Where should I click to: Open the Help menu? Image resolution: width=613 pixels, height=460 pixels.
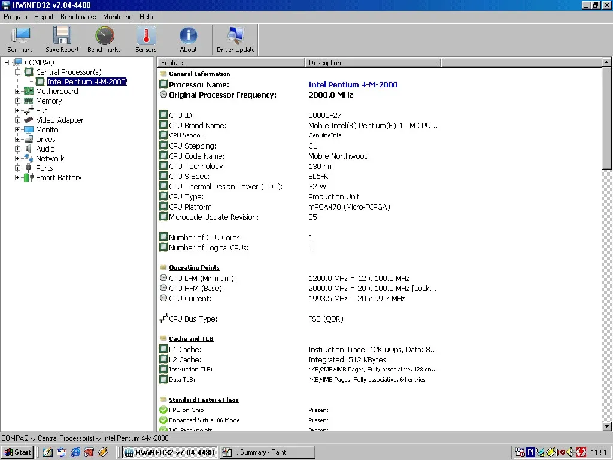[x=146, y=17]
